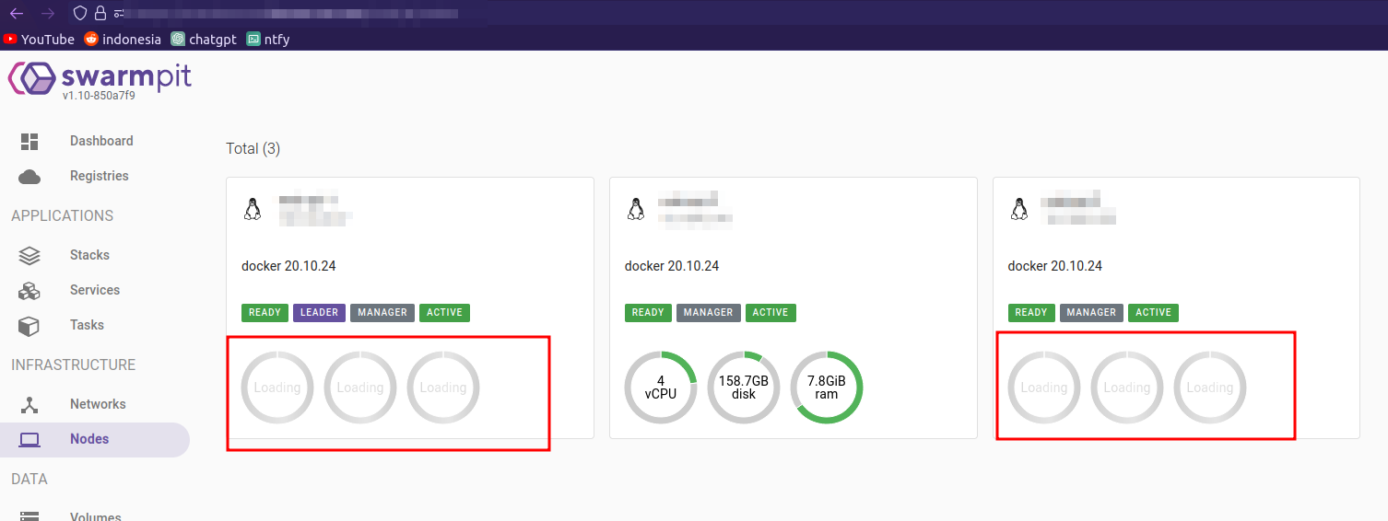Click the Services cubes icon
1388x521 pixels.
click(x=29, y=290)
